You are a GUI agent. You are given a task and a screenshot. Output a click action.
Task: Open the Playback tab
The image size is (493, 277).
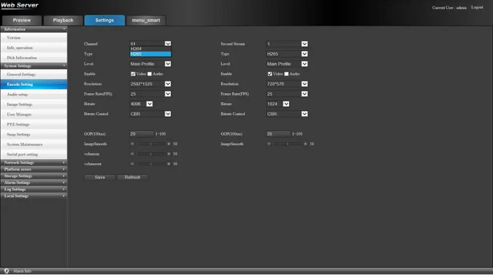point(63,20)
